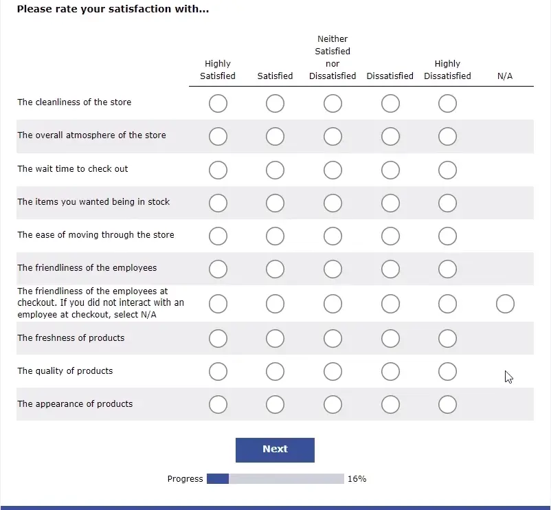Image resolution: width=551 pixels, height=510 pixels.
Task: Select Highly Satisfied for store cleanliness
Action: point(218,103)
